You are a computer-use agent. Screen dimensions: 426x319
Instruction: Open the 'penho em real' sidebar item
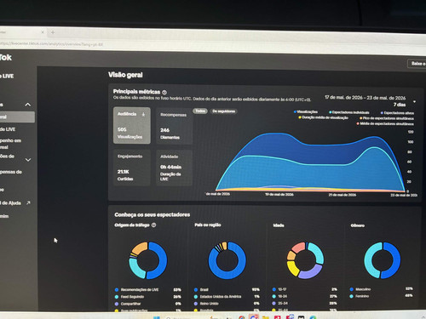point(10,144)
